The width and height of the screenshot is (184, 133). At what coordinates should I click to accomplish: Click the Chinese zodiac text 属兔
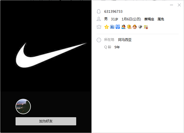pos(161,19)
